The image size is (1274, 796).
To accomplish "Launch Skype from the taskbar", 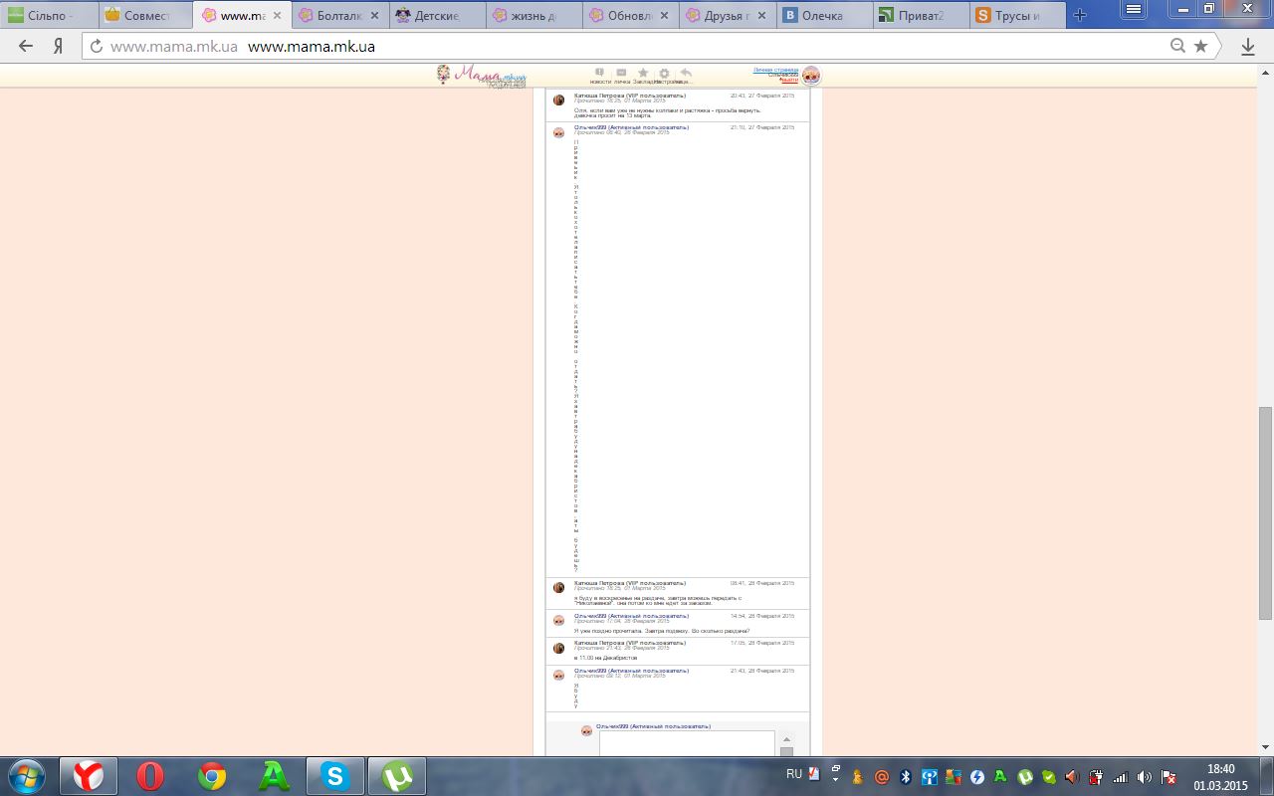I will coord(334,776).
